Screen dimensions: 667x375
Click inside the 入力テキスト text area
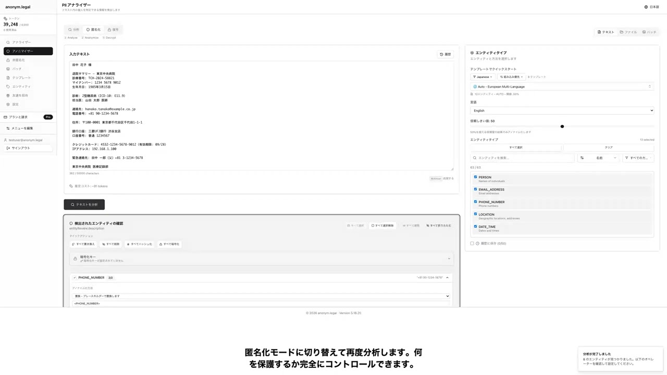click(x=262, y=116)
